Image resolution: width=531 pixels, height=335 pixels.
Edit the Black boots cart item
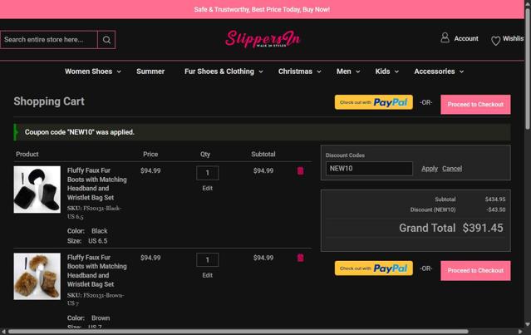click(x=207, y=189)
